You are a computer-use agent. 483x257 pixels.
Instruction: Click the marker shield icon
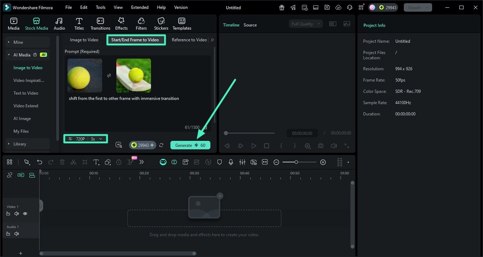220,162
